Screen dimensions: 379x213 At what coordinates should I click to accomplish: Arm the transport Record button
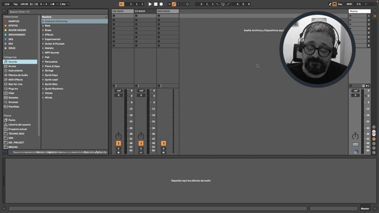point(161,4)
